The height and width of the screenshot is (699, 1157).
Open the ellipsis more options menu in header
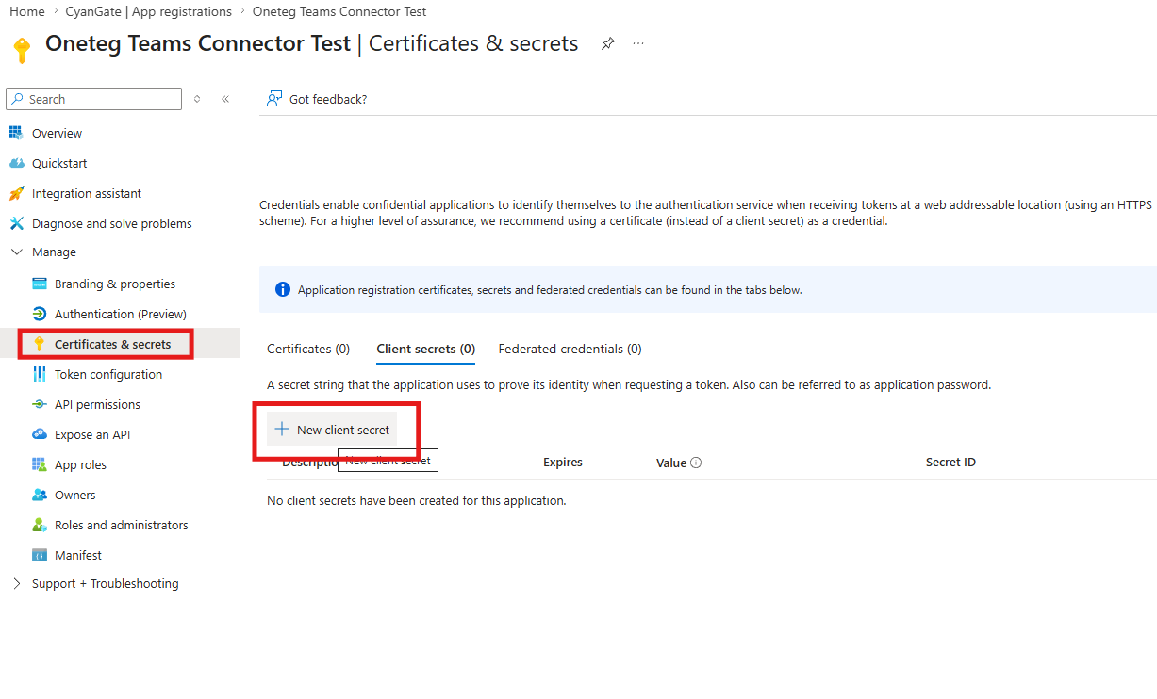pos(638,43)
